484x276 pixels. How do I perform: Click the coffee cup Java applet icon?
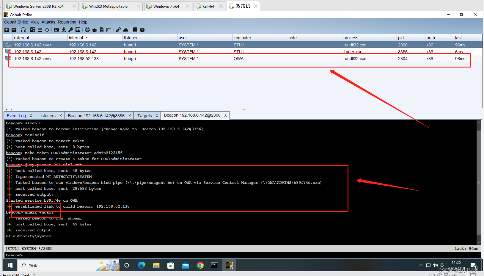click(x=95, y=30)
